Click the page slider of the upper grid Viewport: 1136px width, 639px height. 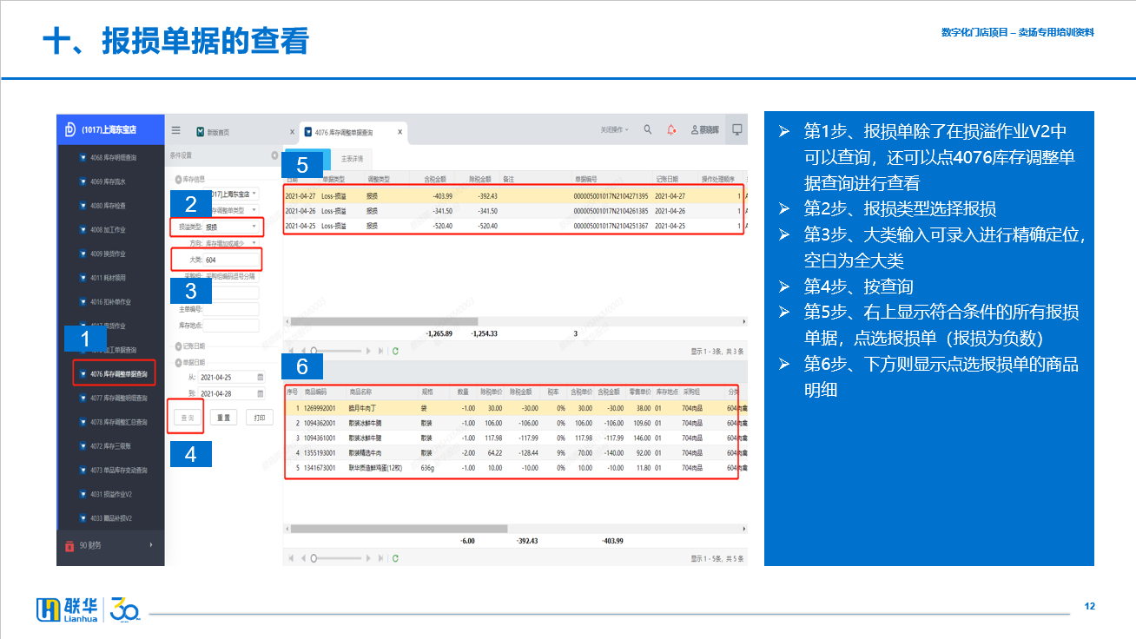pos(336,351)
